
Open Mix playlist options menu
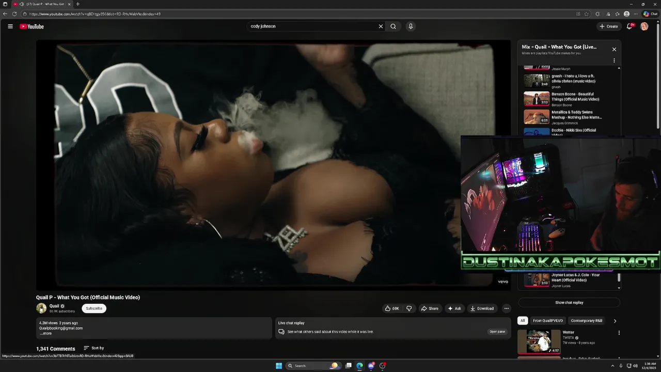[x=614, y=60]
